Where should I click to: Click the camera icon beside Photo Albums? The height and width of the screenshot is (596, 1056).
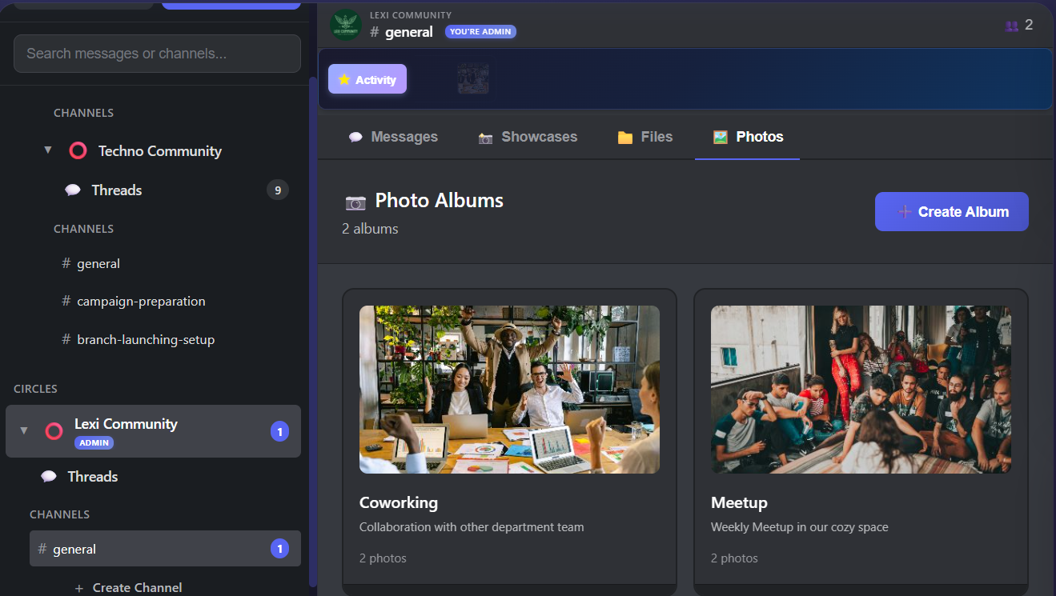coord(354,201)
